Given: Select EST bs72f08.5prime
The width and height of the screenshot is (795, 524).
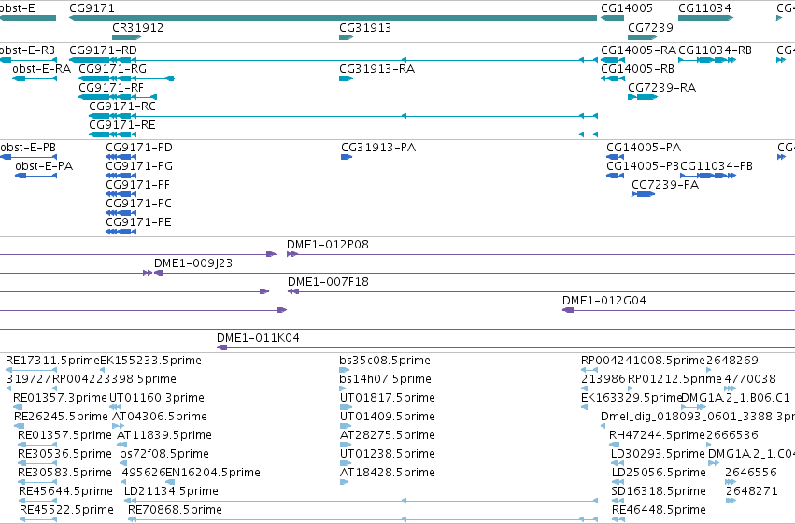Looking at the screenshot, I should coord(123,463).
